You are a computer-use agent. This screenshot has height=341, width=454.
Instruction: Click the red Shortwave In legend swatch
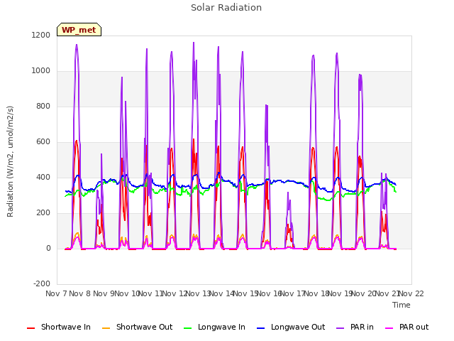click(x=31, y=328)
